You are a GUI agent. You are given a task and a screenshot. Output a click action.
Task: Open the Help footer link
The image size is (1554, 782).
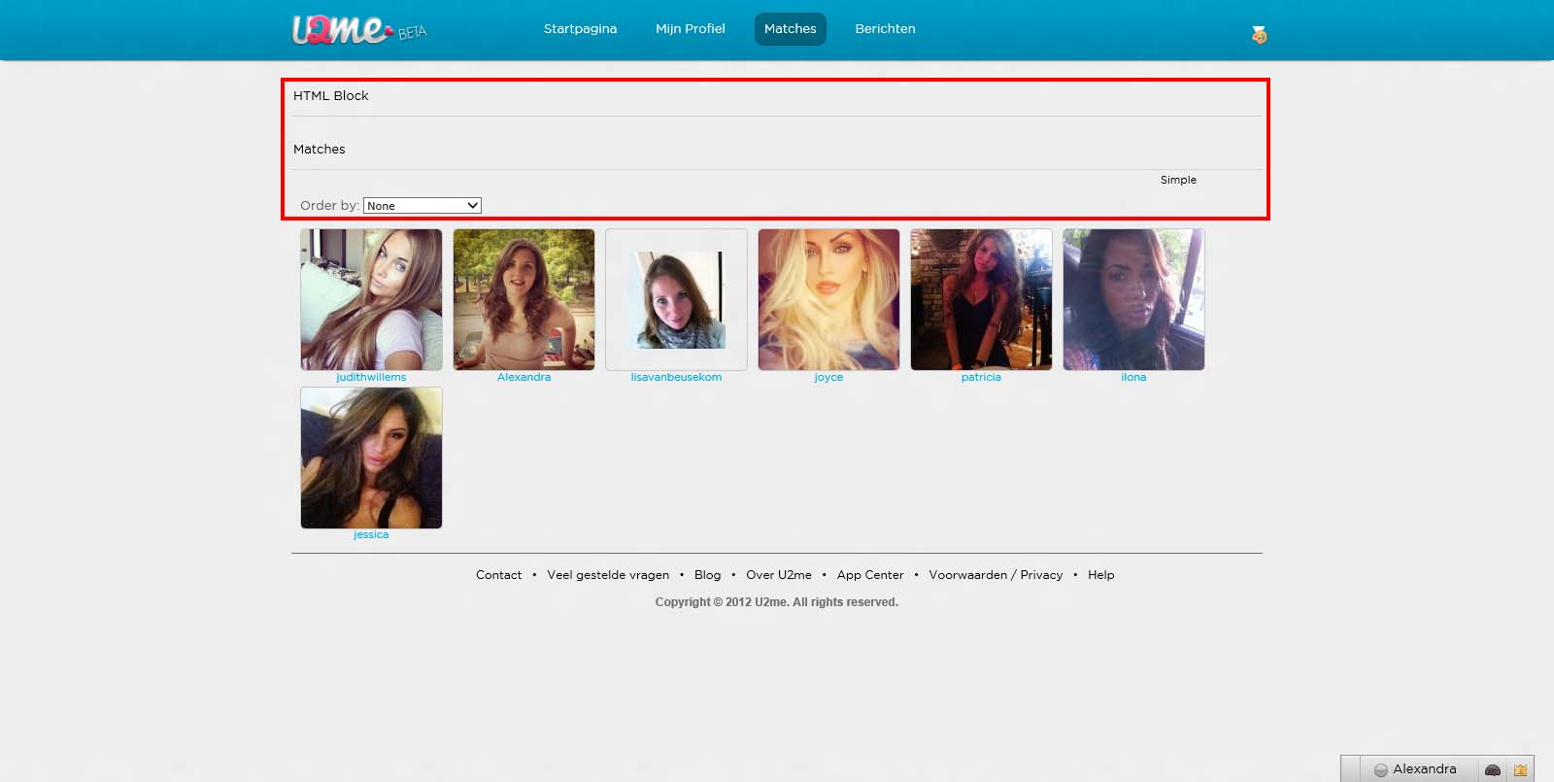point(1100,575)
